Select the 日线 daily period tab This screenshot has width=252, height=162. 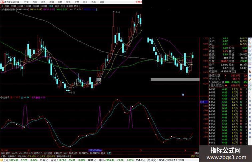(51, 6)
